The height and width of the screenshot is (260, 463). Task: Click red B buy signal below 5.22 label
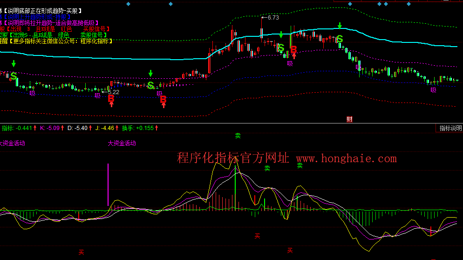(x=111, y=98)
